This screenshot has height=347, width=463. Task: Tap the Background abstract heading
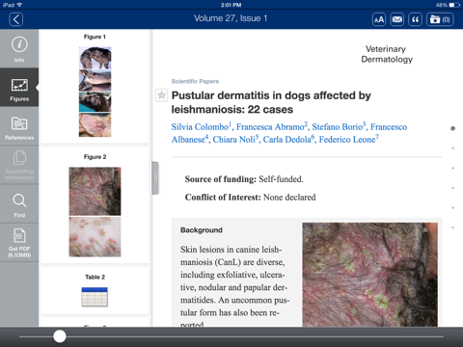pyautogui.click(x=202, y=230)
